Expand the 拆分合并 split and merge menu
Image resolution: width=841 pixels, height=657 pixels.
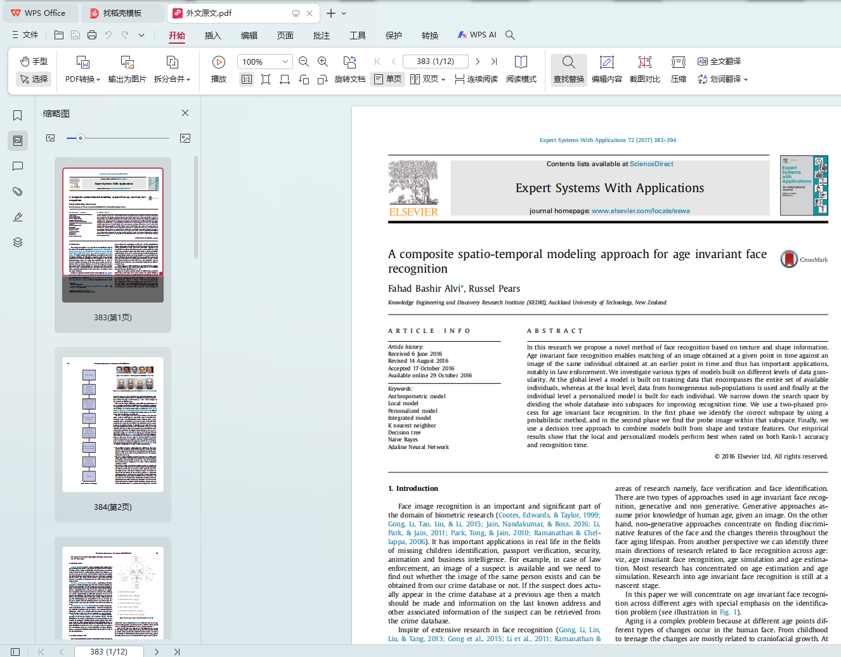tap(172, 70)
